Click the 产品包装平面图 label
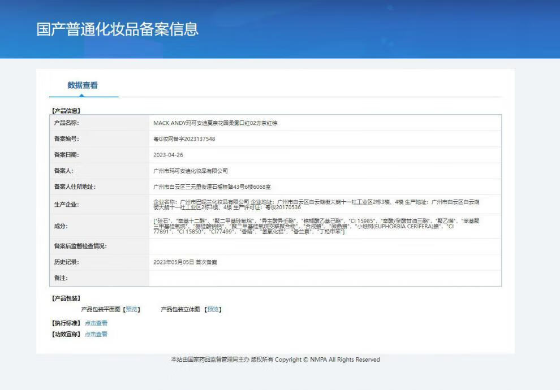 tap(101, 309)
